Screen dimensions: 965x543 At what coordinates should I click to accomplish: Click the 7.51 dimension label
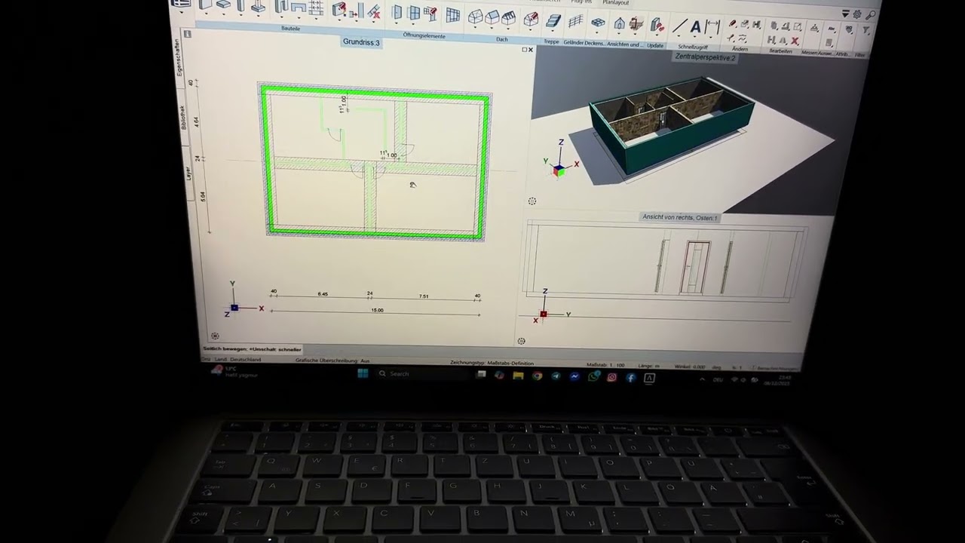coord(424,296)
